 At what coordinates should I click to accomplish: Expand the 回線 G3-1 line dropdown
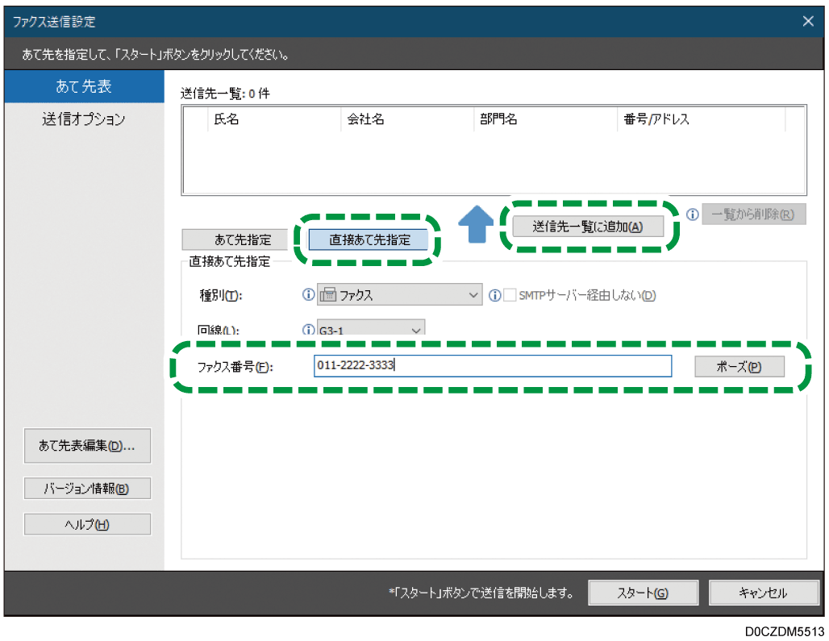tap(416, 331)
